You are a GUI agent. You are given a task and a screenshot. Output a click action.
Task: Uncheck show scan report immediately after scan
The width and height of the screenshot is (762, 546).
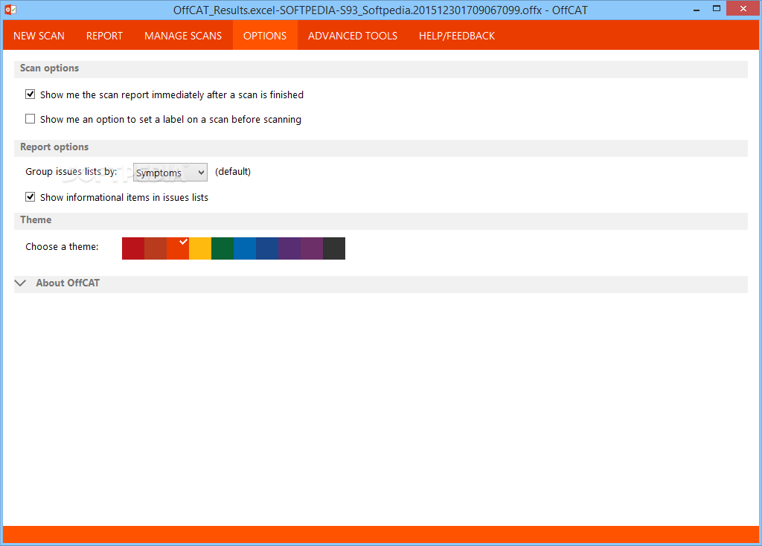30,94
